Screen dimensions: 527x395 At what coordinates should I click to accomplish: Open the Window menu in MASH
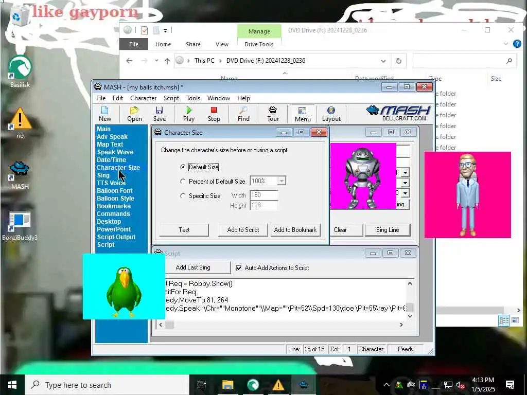(x=218, y=98)
